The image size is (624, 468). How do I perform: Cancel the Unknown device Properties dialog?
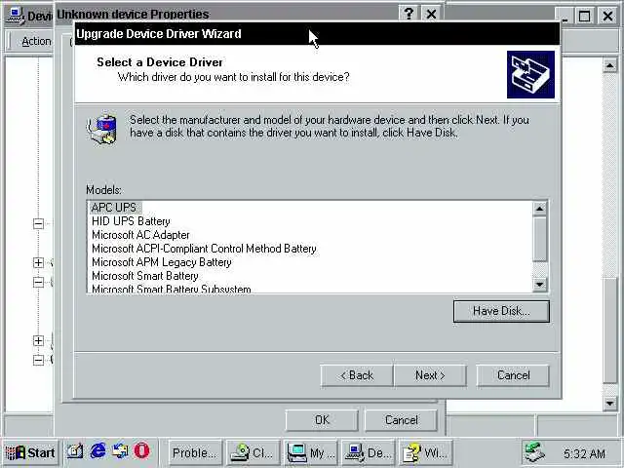(401, 420)
